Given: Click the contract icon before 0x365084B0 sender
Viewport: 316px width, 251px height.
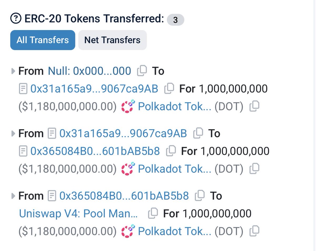Looking at the screenshot, I should tap(52, 196).
